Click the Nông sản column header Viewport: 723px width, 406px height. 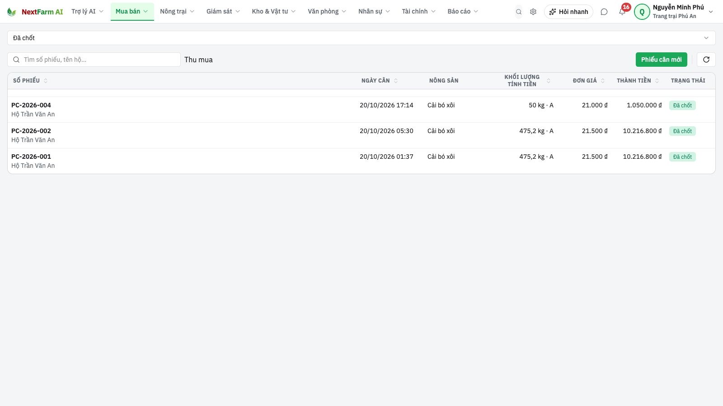(x=444, y=81)
